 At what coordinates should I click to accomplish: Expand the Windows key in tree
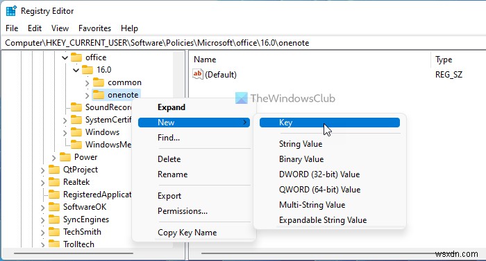[x=65, y=133]
